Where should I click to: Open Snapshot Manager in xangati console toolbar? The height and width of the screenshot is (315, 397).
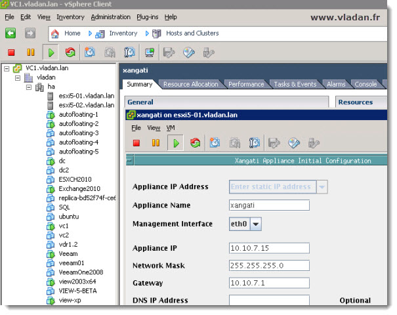click(254, 143)
